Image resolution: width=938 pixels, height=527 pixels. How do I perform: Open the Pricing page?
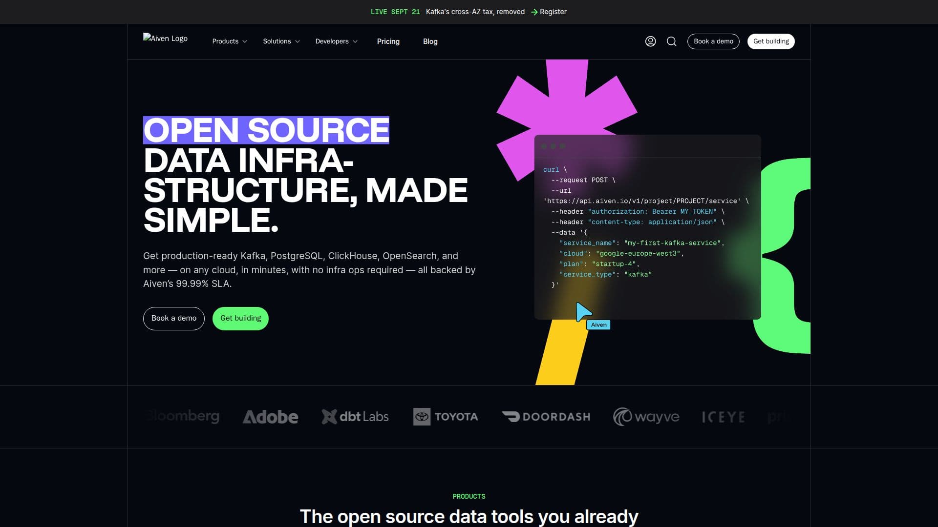click(388, 41)
